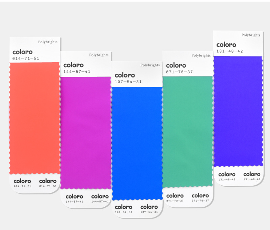270x230 pixels.
Task: Click the bright blue 107-54-31 fabric swatch
Action: 137,143
